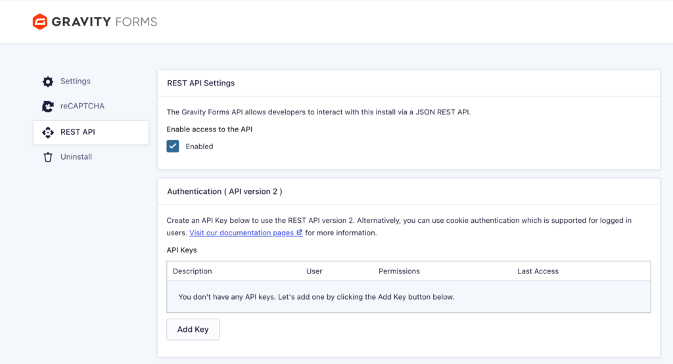Select the REST API menu item

click(91, 132)
